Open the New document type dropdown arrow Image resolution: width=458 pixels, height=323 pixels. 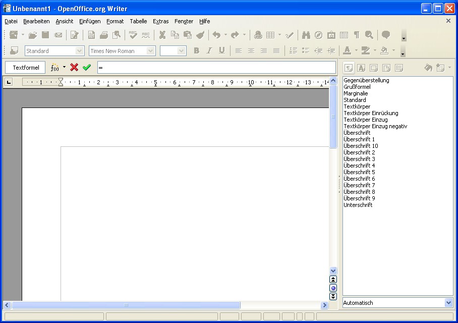click(x=23, y=35)
